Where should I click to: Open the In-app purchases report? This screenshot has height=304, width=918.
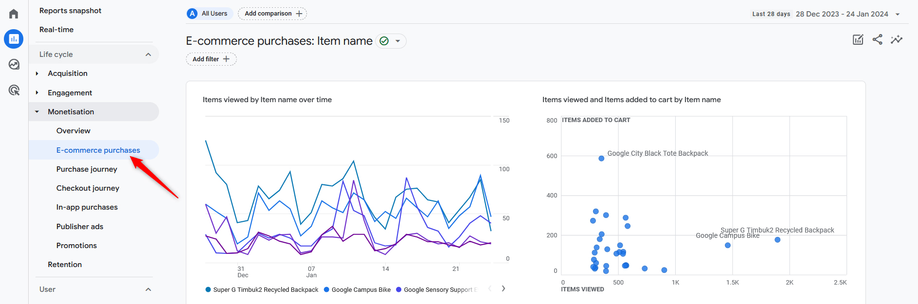[x=87, y=207]
